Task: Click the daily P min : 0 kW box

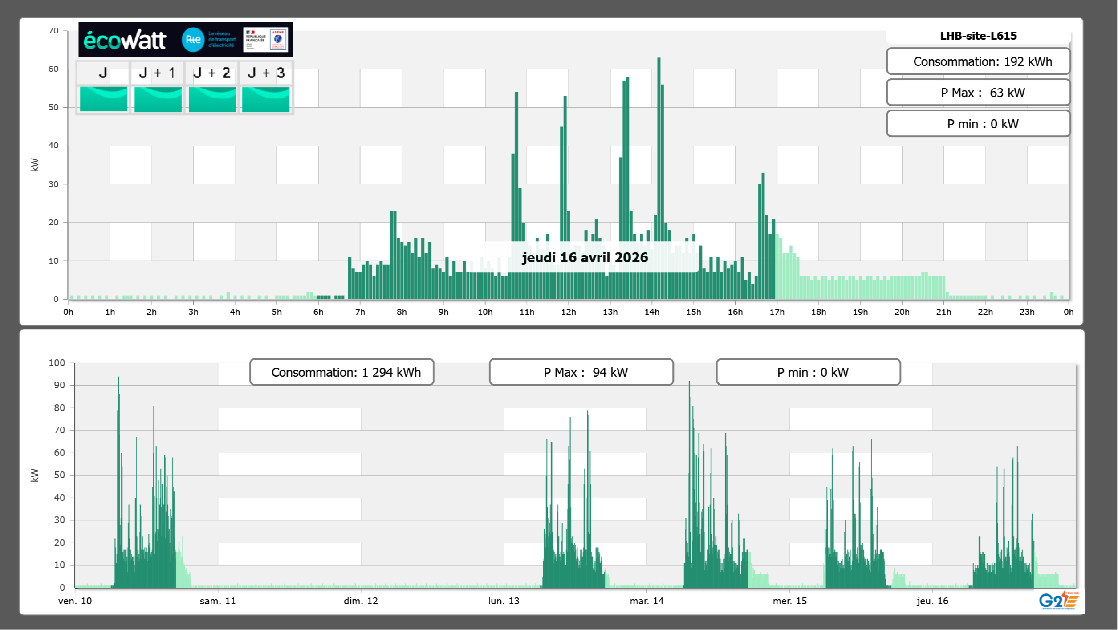Action: pyautogui.click(x=978, y=124)
